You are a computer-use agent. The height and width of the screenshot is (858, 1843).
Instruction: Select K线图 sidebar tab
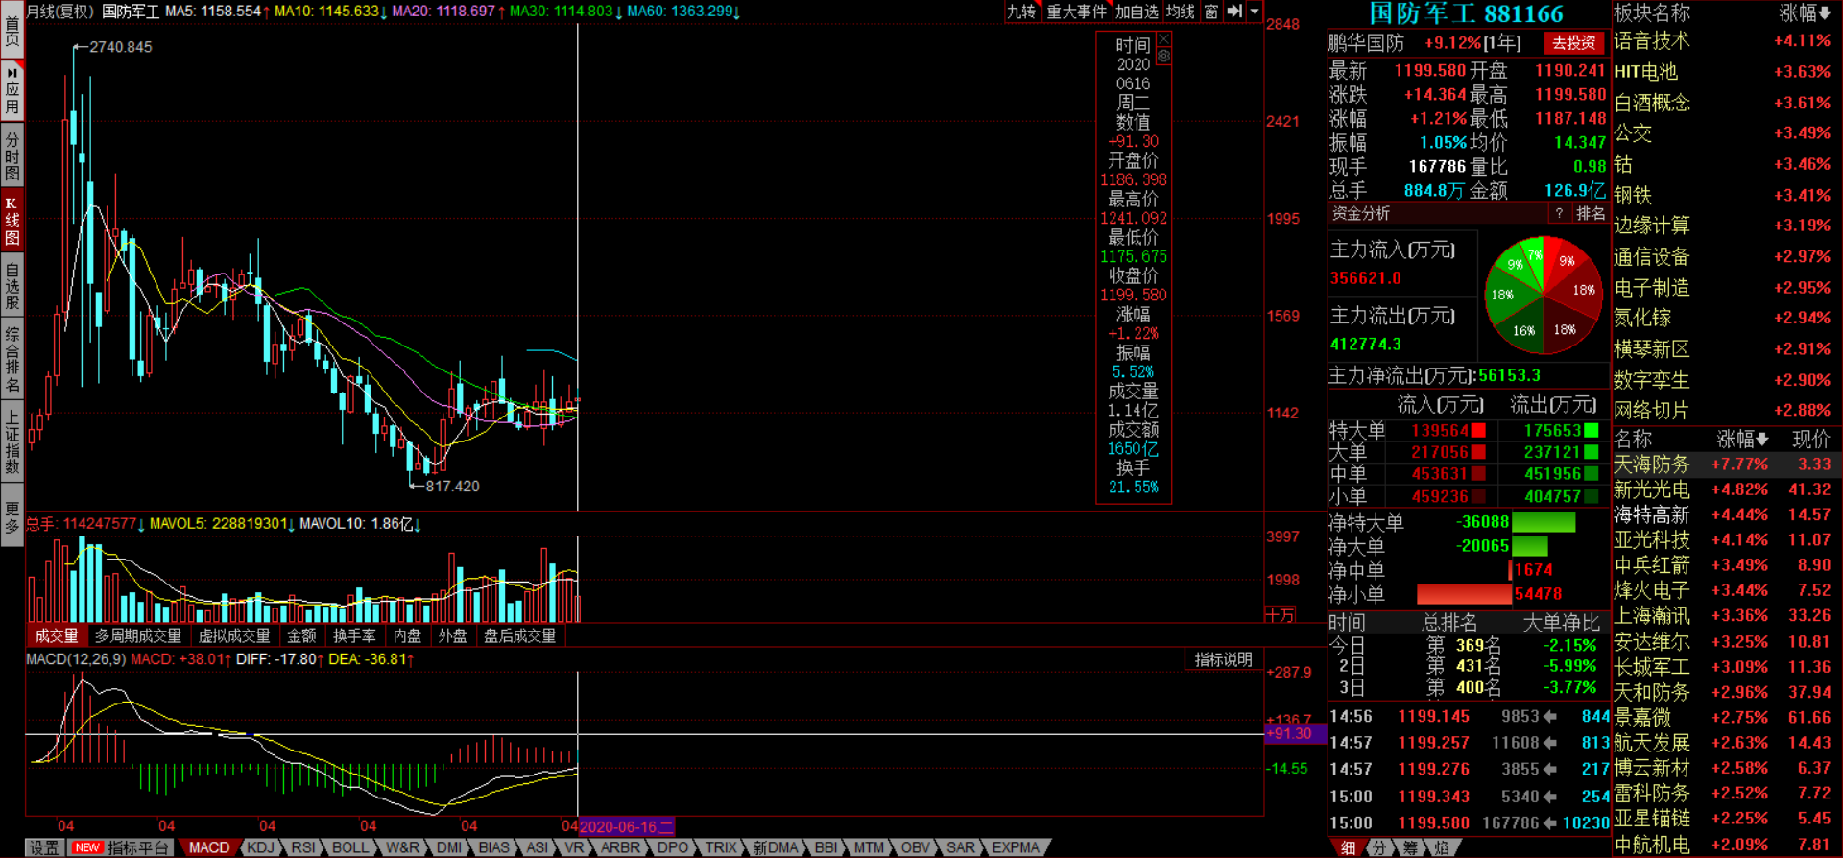click(x=12, y=220)
